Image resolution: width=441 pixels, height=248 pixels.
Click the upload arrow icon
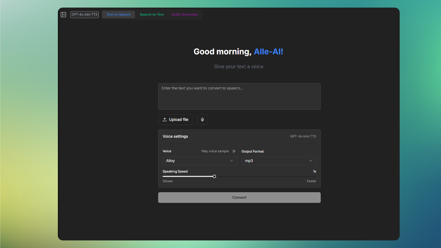pos(165,120)
